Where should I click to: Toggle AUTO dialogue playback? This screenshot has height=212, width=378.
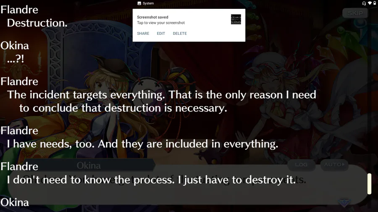point(334,165)
